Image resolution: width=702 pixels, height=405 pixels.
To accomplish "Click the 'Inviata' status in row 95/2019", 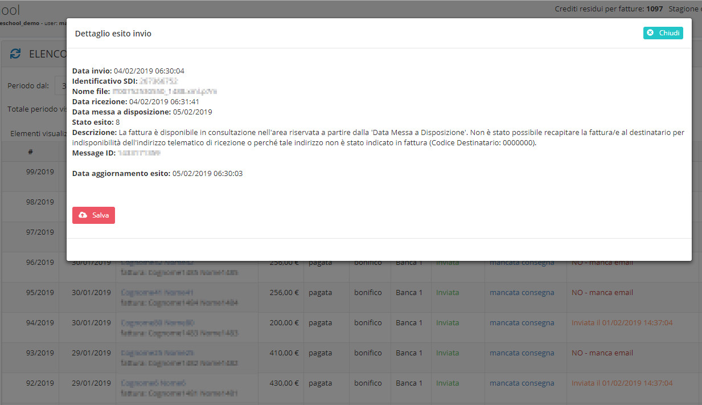I will pos(448,293).
